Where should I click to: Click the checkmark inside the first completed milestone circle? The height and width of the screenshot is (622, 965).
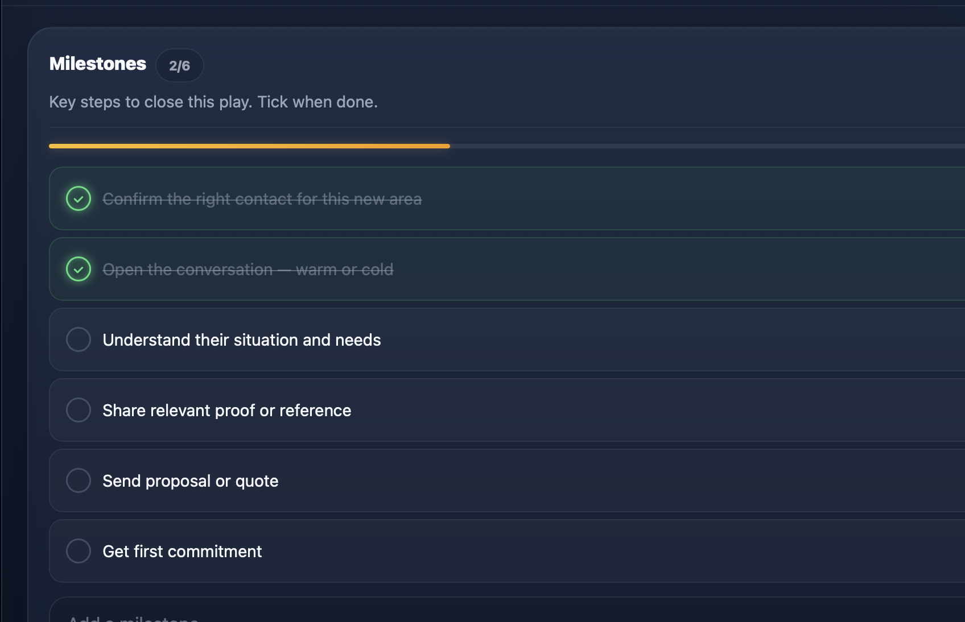click(79, 198)
